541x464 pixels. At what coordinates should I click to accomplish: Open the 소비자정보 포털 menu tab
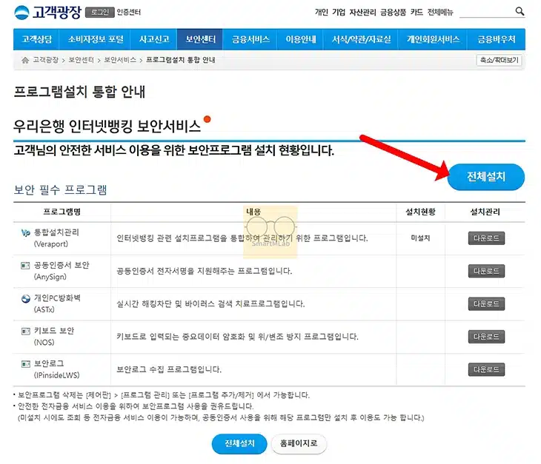coord(95,39)
